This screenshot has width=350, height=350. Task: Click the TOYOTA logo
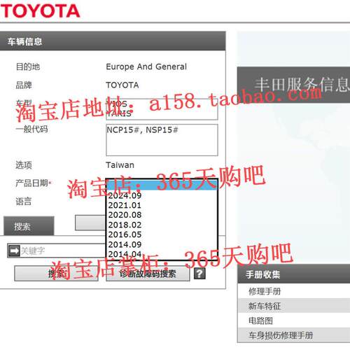coord(40,11)
